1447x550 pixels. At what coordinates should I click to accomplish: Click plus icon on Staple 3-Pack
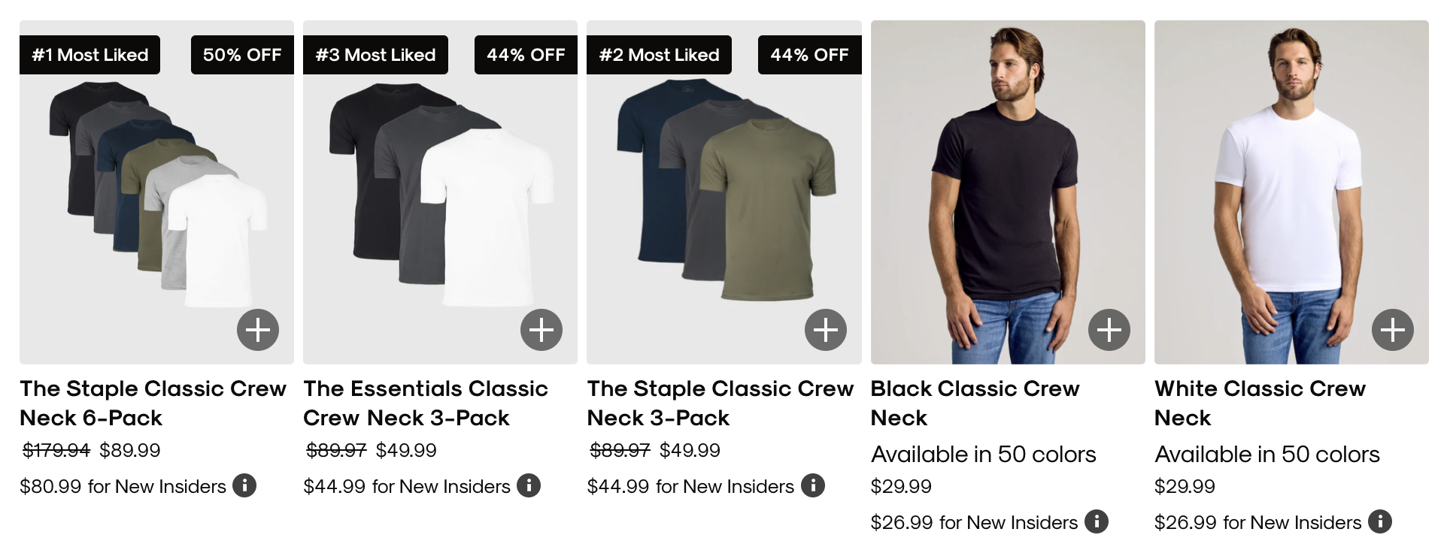point(825,330)
